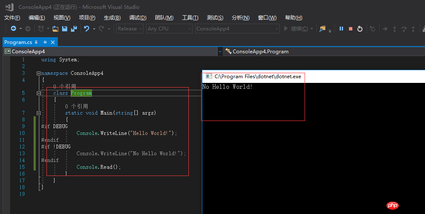
Task: Close the Program.cs tab
Action: (52, 42)
